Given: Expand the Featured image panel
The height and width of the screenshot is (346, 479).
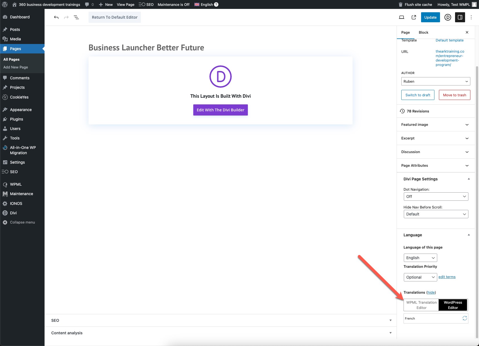Looking at the screenshot, I should coord(436,125).
